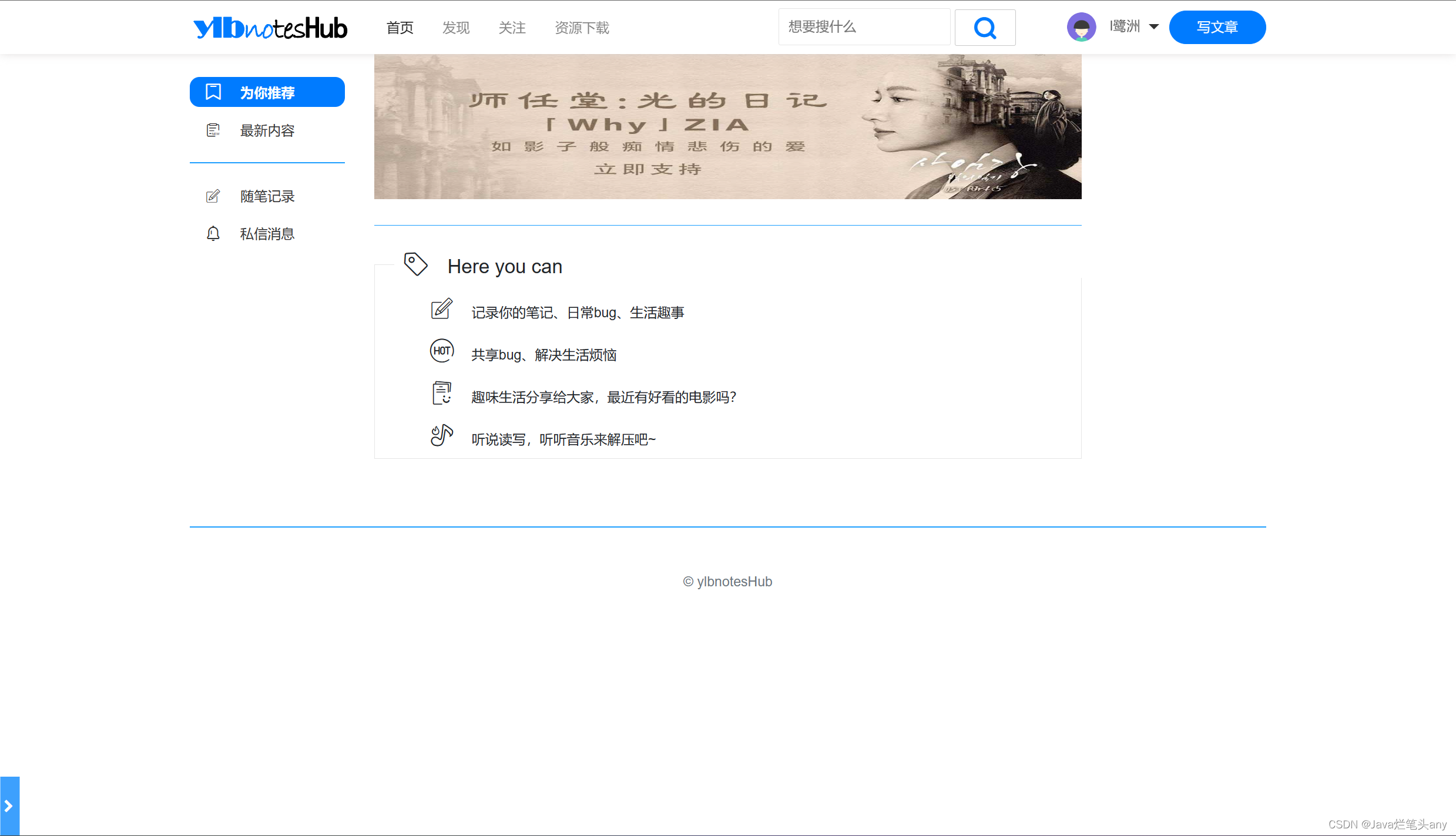Open the user dropdown arrow next to 鹭洲
The height and width of the screenshot is (836, 1456).
1153,27
